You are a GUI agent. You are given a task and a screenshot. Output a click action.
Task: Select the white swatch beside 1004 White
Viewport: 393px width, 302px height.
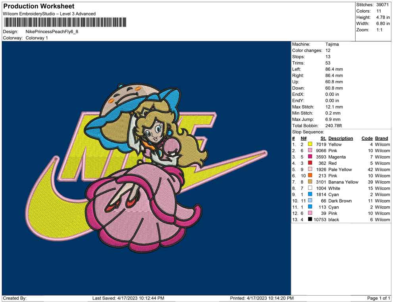[310, 188]
